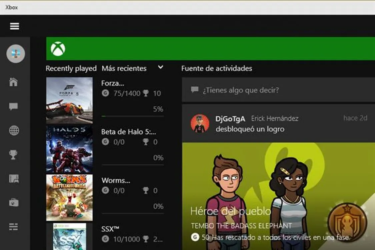The image size is (375, 250).
Task: Open DjGoTgA's avatar picture
Action: tap(200, 123)
